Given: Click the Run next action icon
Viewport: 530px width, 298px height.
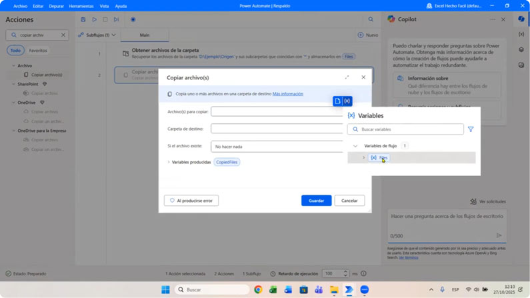Looking at the screenshot, I should 116,19.
